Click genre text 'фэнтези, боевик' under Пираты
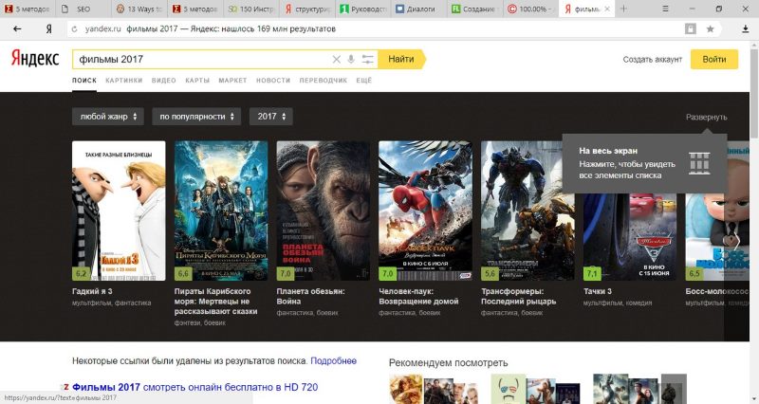Viewport: 759px width, 404px height. (200, 322)
